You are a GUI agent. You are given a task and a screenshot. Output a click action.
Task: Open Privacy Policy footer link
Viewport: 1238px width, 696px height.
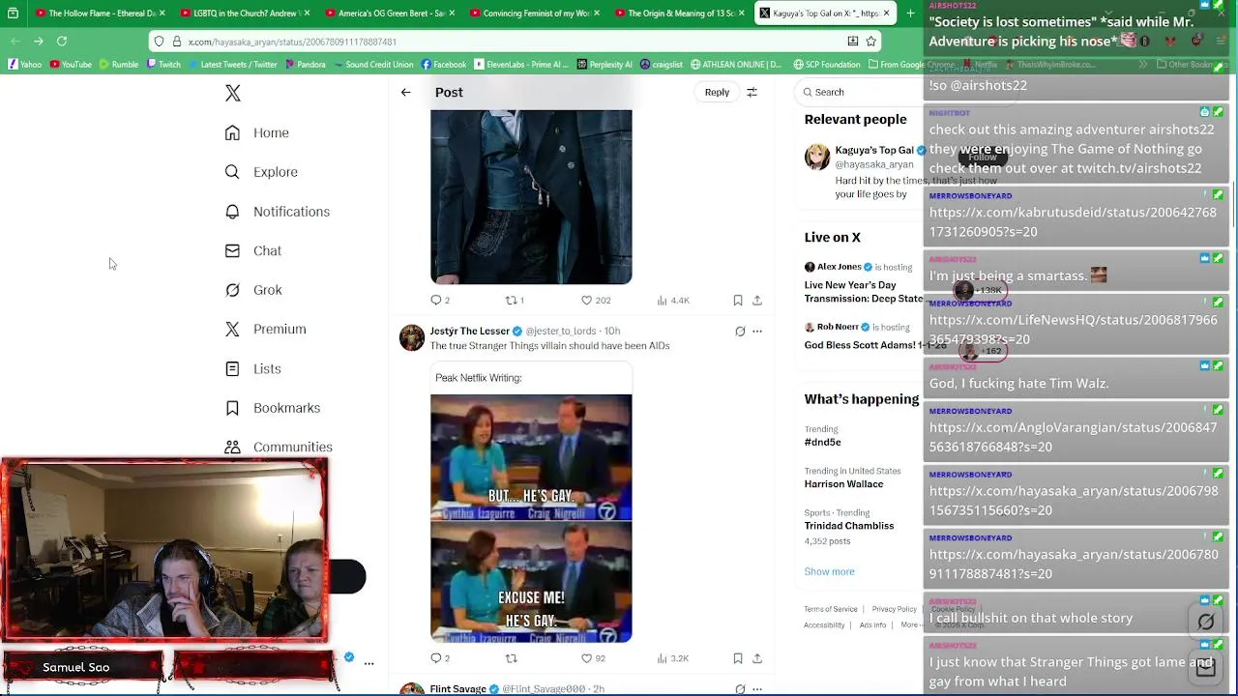(894, 609)
